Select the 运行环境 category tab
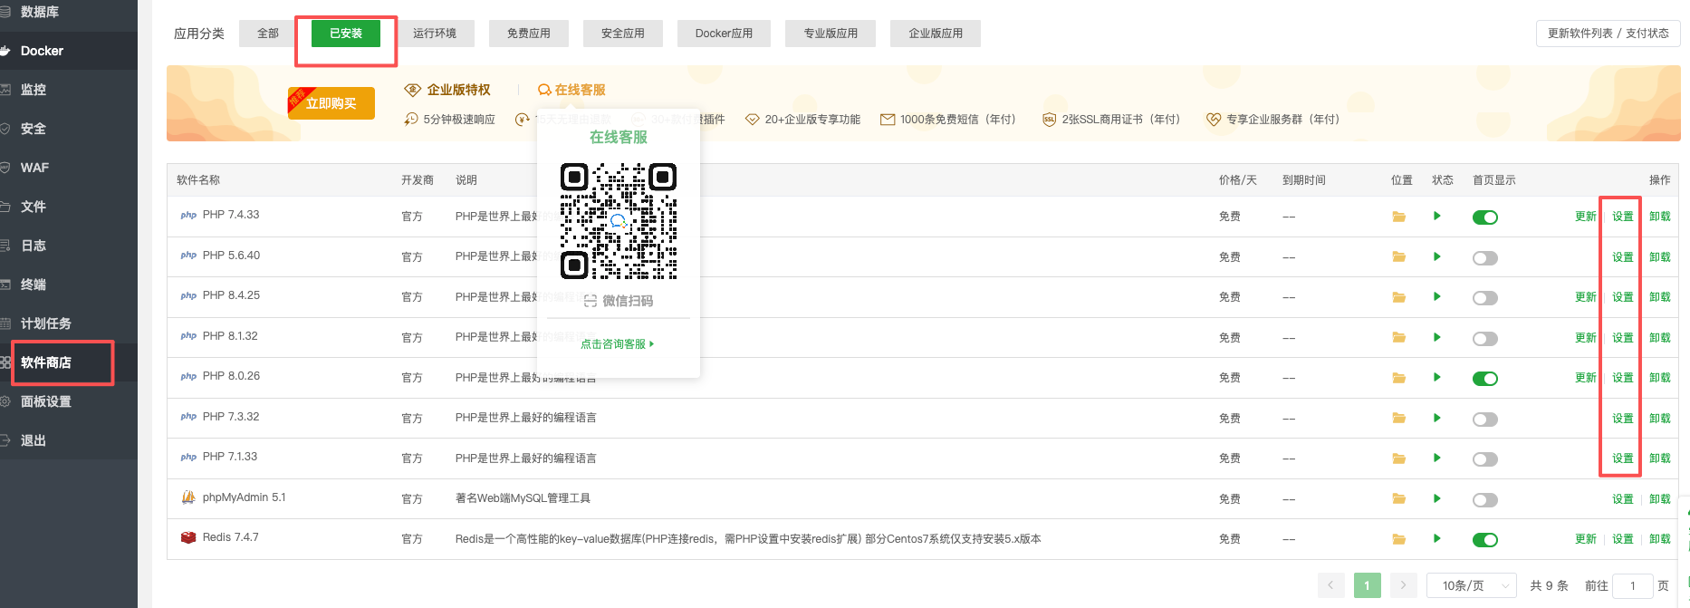The height and width of the screenshot is (608, 1690). 435,34
